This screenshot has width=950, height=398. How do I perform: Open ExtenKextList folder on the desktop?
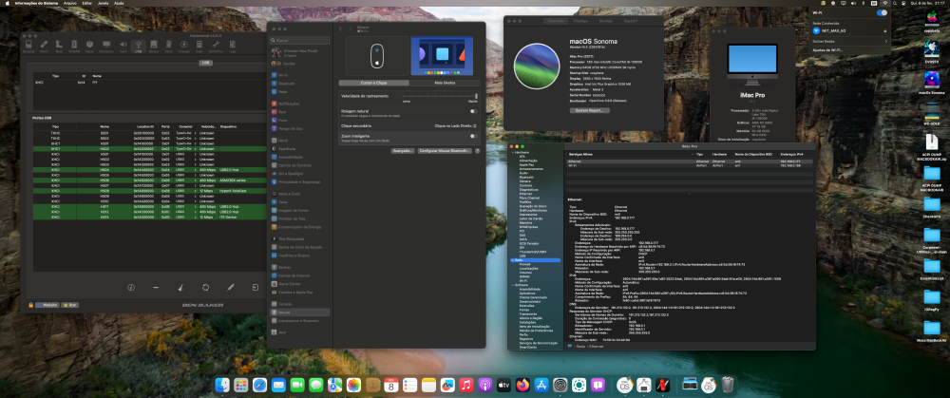931,270
